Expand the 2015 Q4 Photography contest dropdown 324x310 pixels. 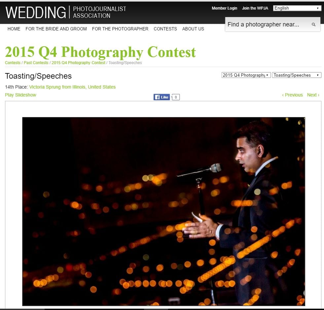[246, 75]
